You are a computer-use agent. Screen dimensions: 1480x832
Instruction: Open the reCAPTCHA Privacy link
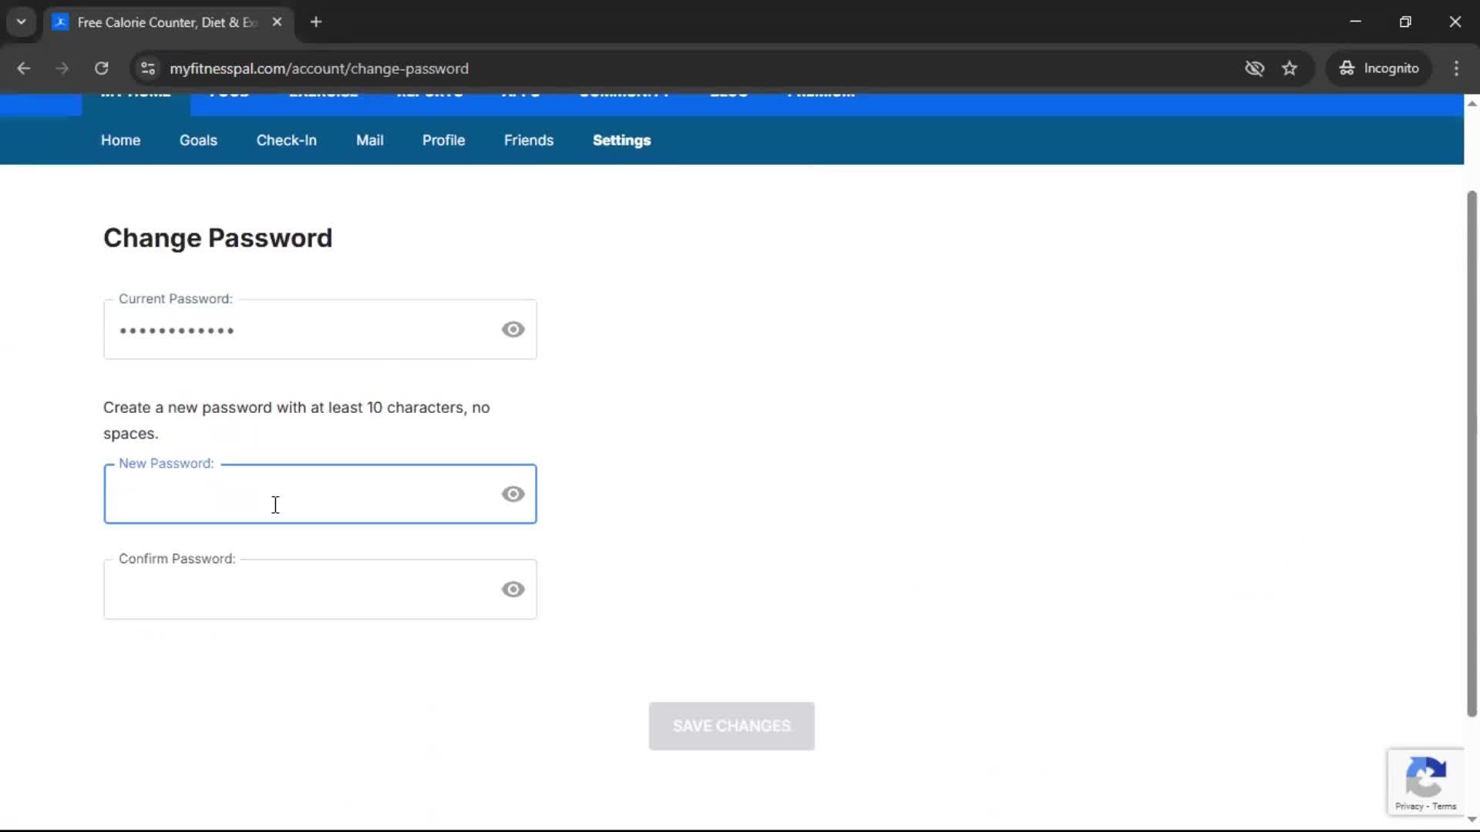(1409, 807)
